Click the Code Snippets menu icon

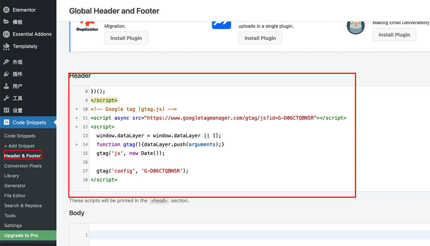point(6,122)
